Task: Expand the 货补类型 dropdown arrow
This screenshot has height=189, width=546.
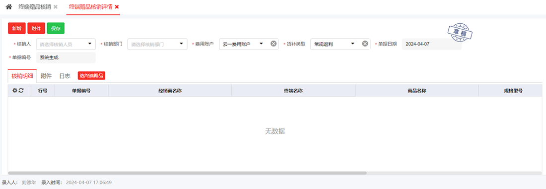Action: [352, 44]
